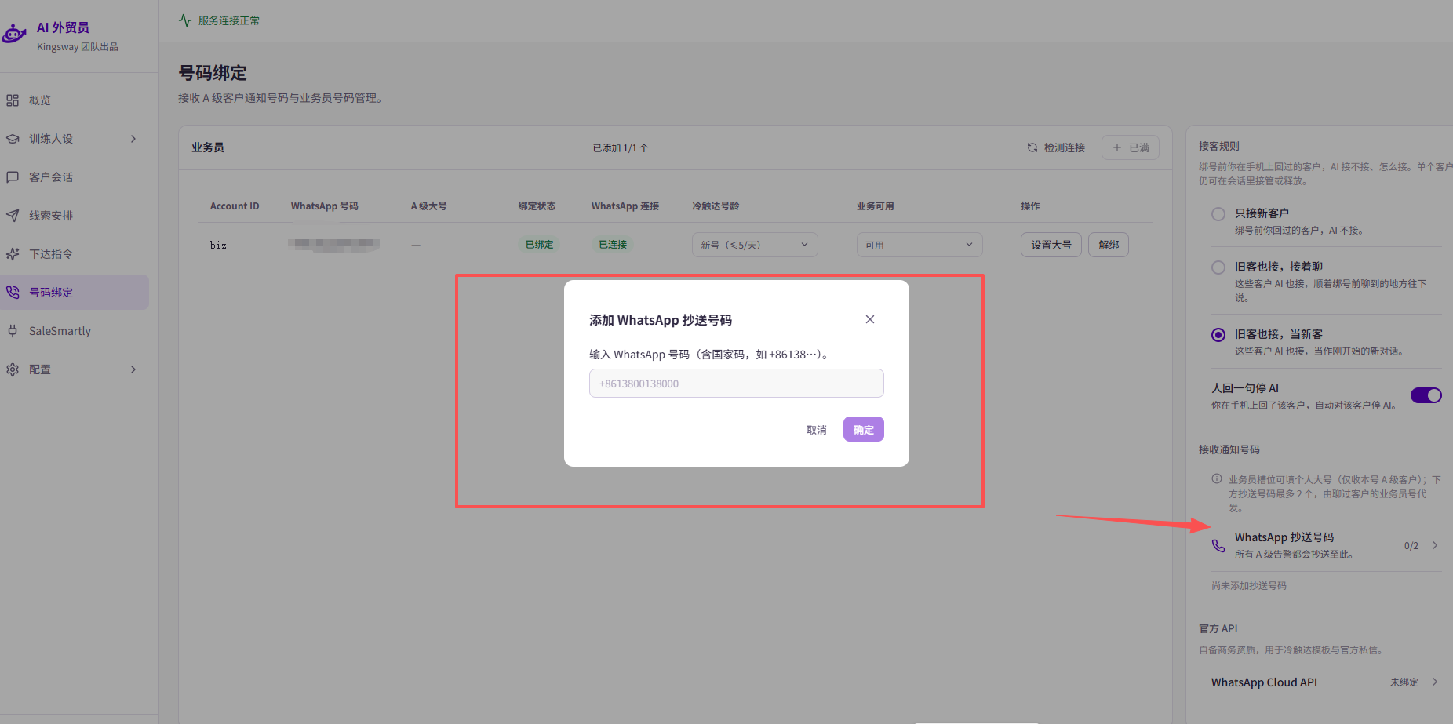Toggle the 人回一句停 AI switch
Viewport: 1453px width, 724px height.
click(1426, 395)
